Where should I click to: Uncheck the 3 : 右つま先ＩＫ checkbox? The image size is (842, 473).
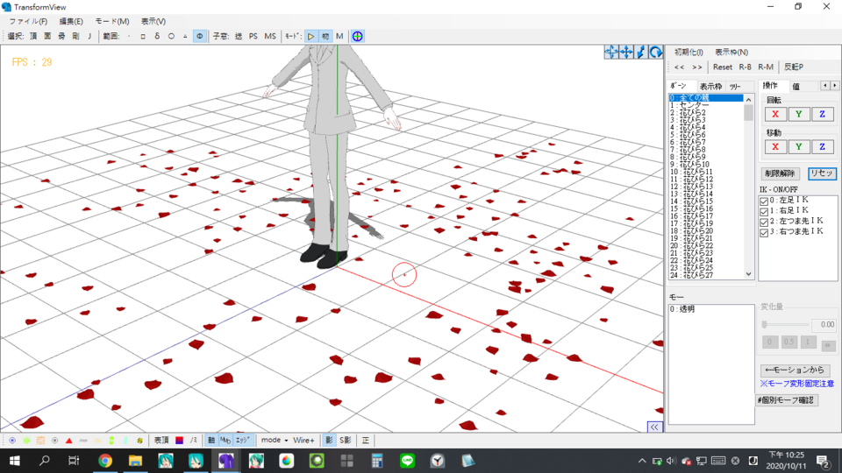point(764,233)
